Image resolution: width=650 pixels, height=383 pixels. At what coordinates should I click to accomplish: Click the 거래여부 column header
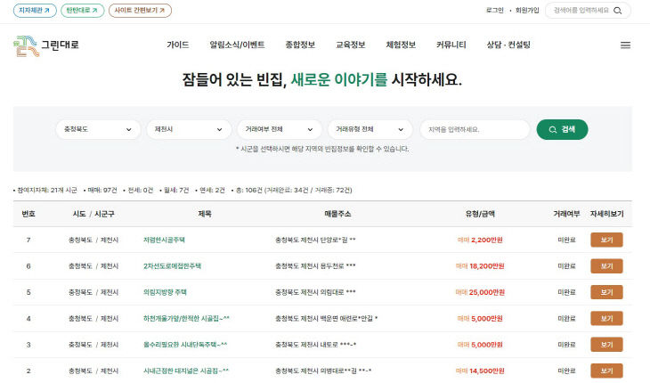coord(566,214)
